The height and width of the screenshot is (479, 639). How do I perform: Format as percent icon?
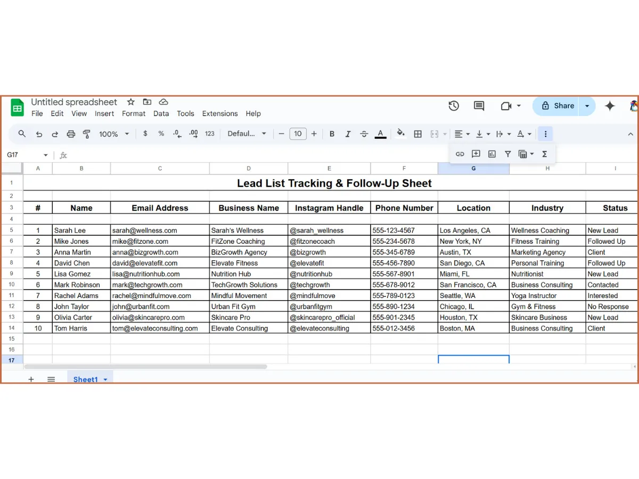pos(161,134)
